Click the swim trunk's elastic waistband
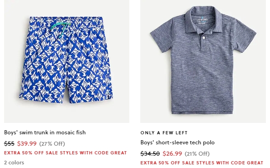Viewport: 270px width, 168px height. (66, 19)
